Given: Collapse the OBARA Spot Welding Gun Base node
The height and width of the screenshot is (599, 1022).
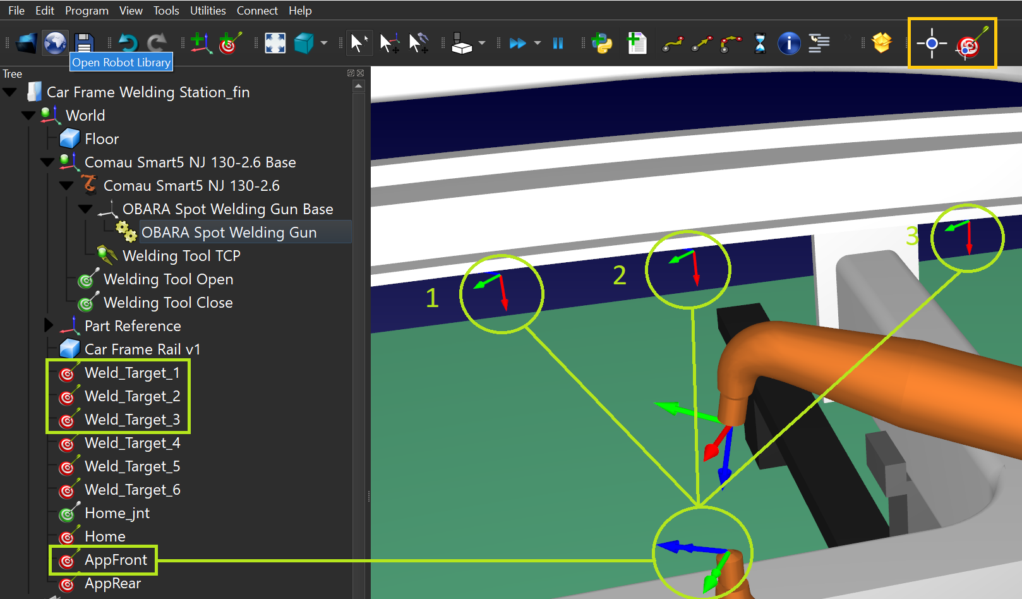Looking at the screenshot, I should click(x=85, y=209).
